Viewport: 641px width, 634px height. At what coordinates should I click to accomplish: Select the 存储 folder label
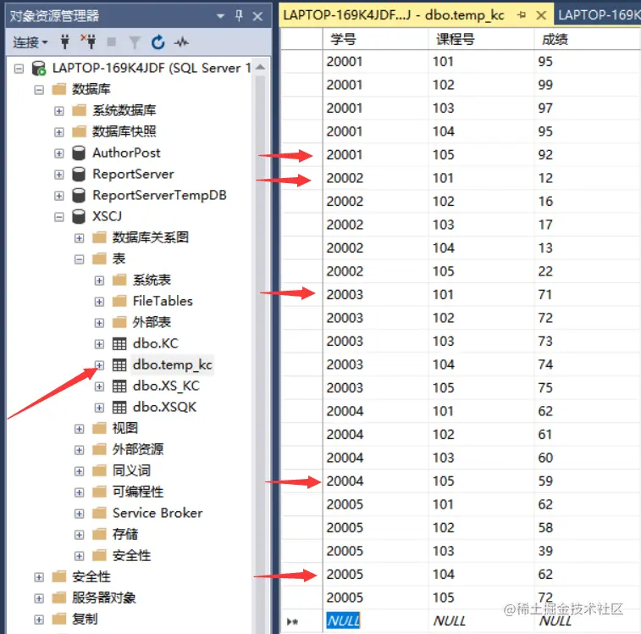point(125,534)
